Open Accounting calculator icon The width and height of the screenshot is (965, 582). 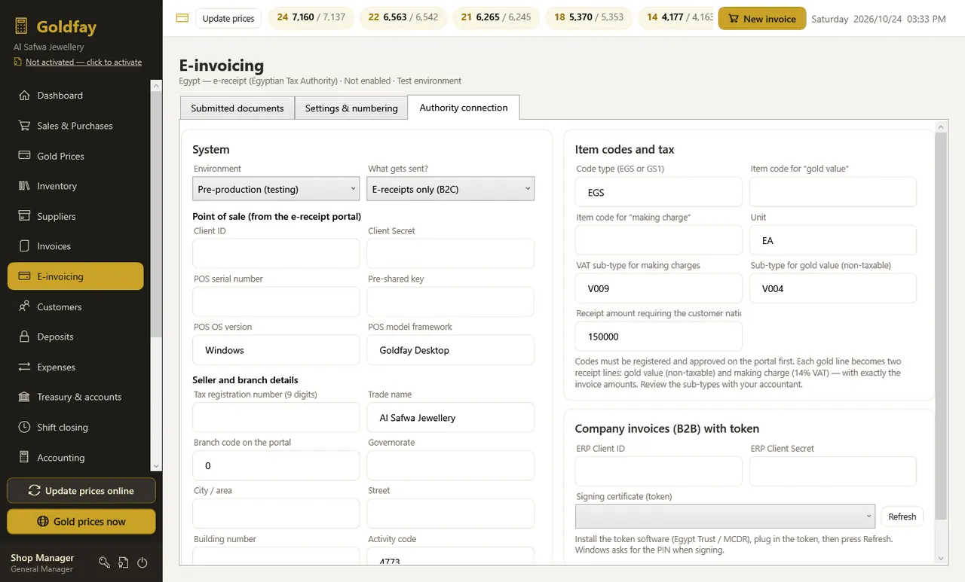coord(23,457)
